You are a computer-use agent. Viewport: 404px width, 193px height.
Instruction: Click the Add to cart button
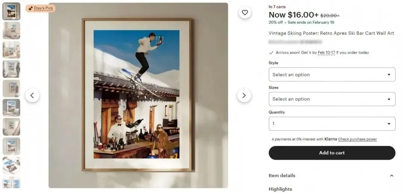tap(332, 153)
